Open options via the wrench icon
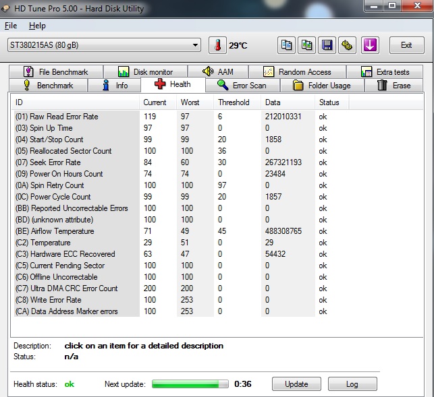Image resolution: width=434 pixels, height=397 pixels. 347,45
